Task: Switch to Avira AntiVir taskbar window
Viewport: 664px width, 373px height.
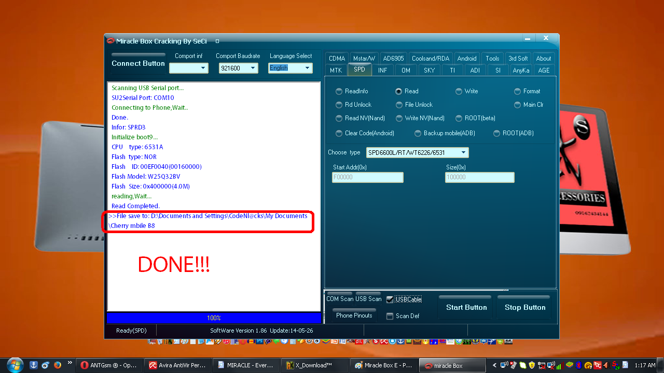Action: tap(177, 365)
